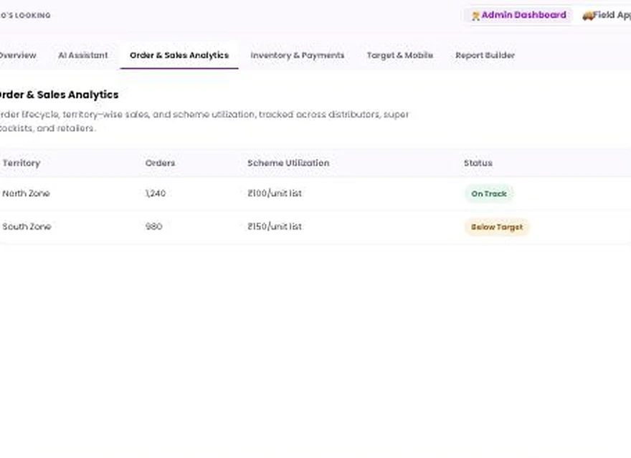Click the Order & Sales Analytics heading
Screen dimensions: 631x458
(59, 94)
